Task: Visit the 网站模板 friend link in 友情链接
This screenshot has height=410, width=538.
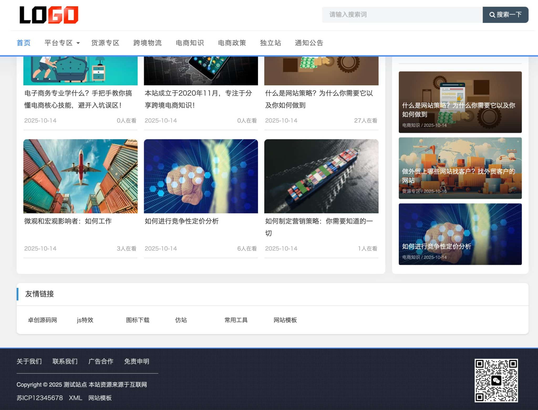Action: 285,320
